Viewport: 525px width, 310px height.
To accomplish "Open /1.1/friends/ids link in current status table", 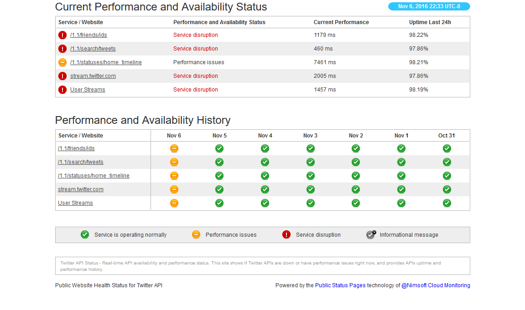I will pos(88,35).
